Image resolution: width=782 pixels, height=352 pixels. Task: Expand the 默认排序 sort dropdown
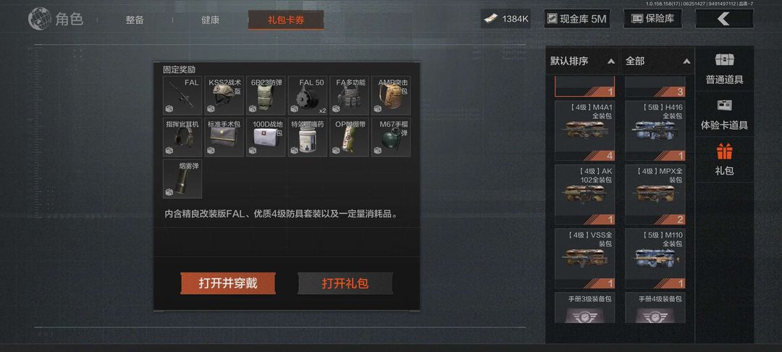[x=582, y=62]
